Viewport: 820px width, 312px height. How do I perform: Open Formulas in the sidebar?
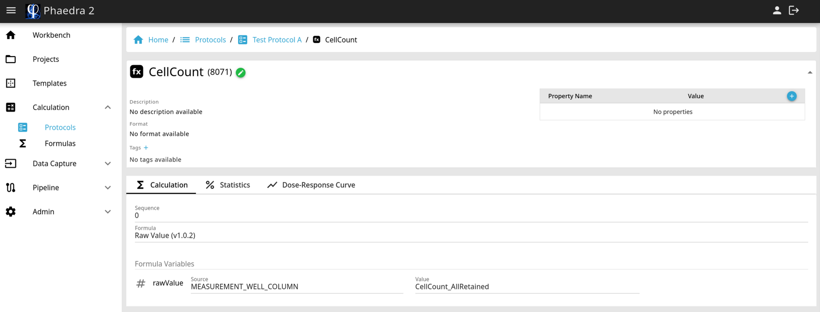pyautogui.click(x=60, y=143)
